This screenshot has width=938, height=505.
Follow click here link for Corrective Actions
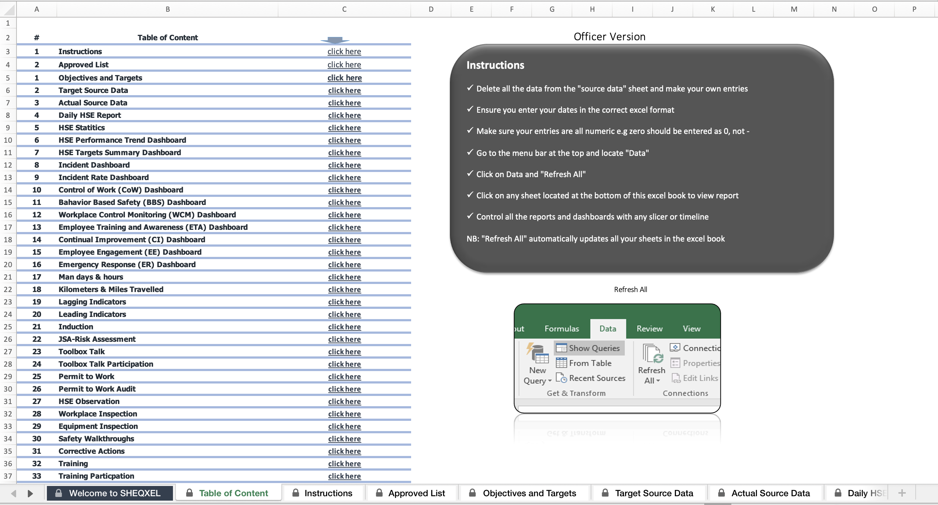click(344, 451)
